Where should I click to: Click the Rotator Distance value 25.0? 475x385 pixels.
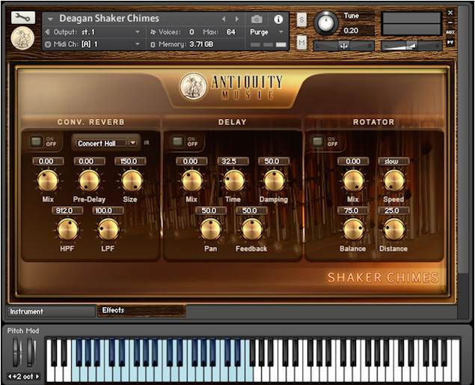point(393,210)
